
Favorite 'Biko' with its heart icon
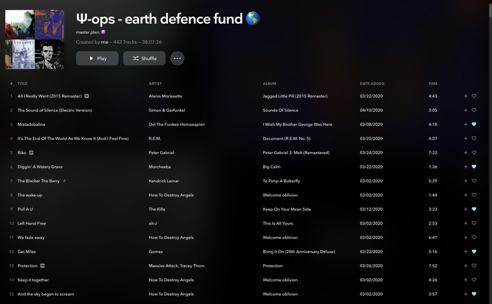click(474, 153)
